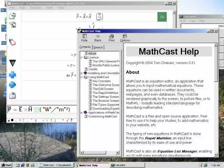Click the blue arrow icon in MathCast sidebar
This screenshot has height=168, width=224.
(x=13, y=85)
